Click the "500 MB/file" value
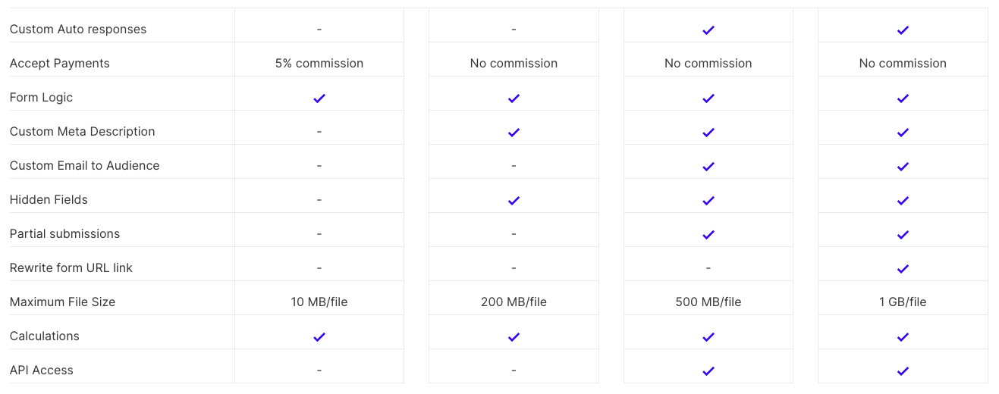This screenshot has width=999, height=394. pyautogui.click(x=708, y=302)
